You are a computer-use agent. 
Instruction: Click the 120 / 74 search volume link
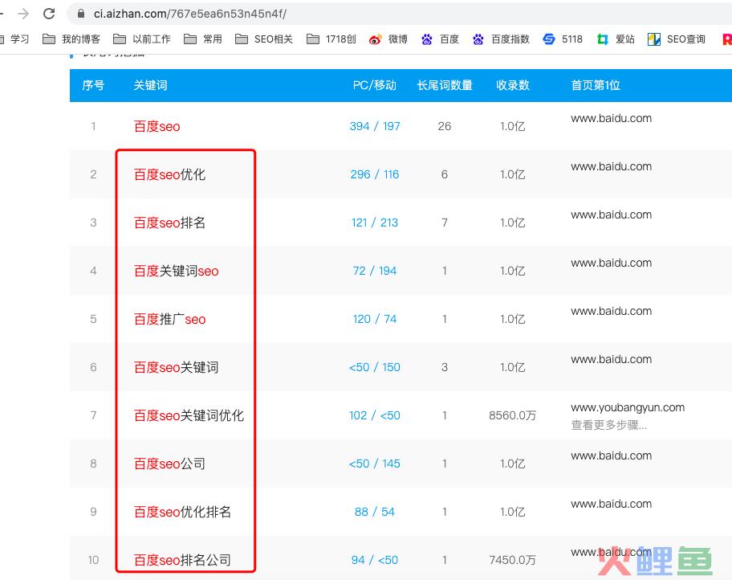[374, 319]
